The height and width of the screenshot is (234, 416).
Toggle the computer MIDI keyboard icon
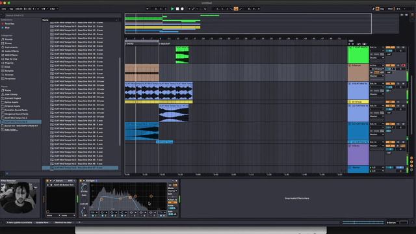[x=378, y=8]
